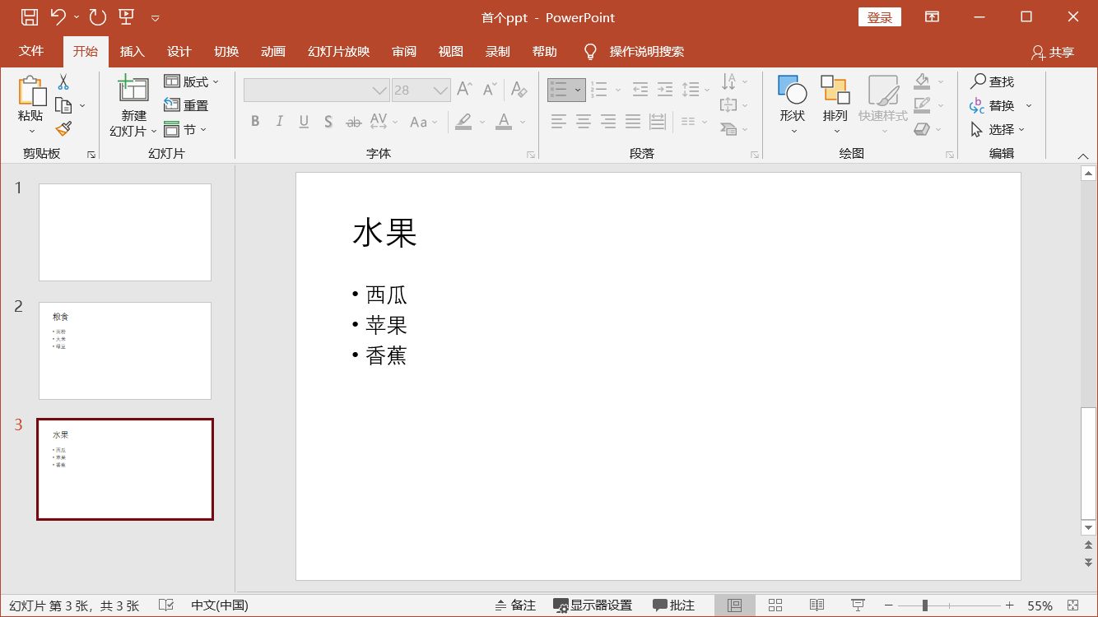Toggle italic formatting

280,122
